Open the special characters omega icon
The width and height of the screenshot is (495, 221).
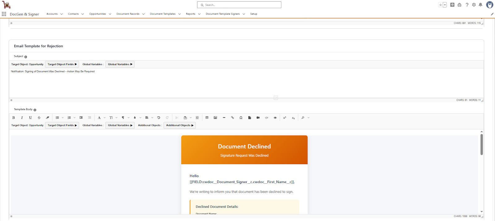pos(241,118)
